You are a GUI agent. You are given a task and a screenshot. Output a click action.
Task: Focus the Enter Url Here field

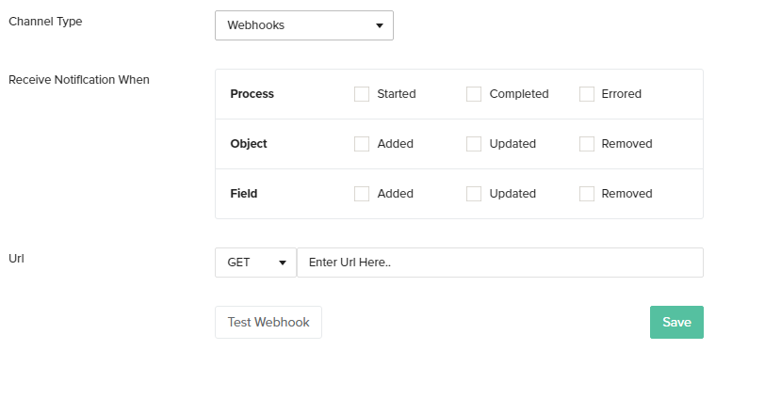pos(499,263)
